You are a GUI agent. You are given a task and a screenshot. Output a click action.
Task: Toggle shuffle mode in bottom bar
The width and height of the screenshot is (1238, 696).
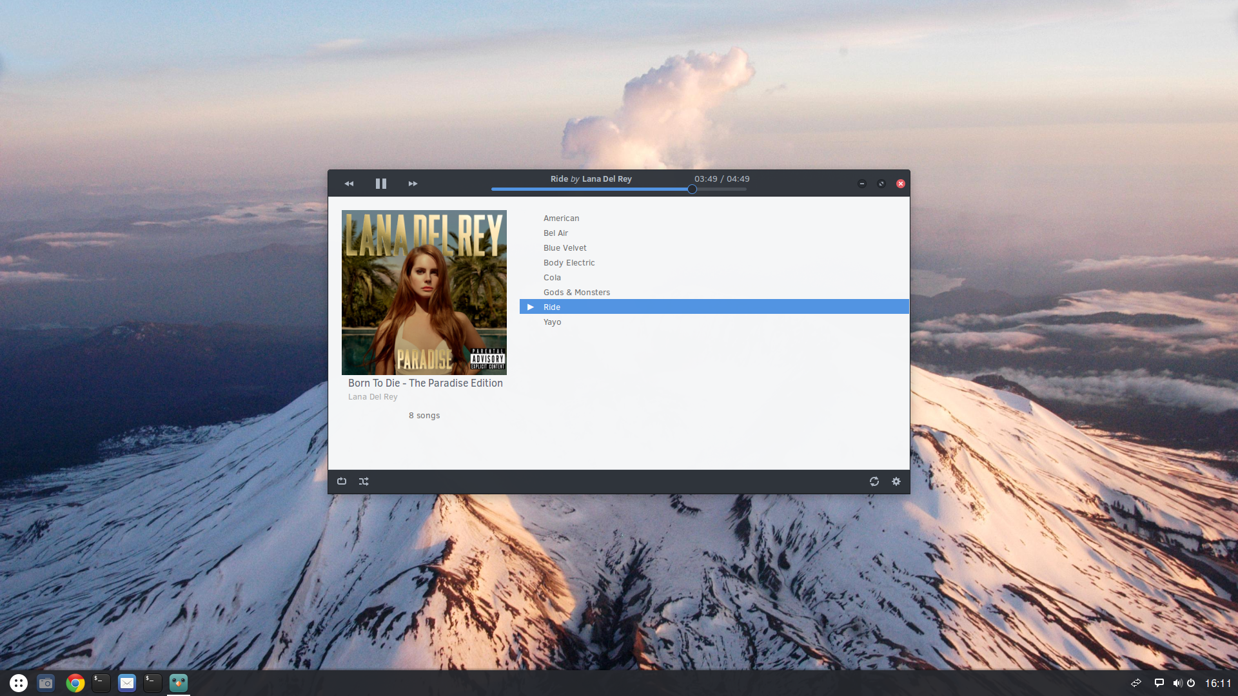click(x=364, y=481)
